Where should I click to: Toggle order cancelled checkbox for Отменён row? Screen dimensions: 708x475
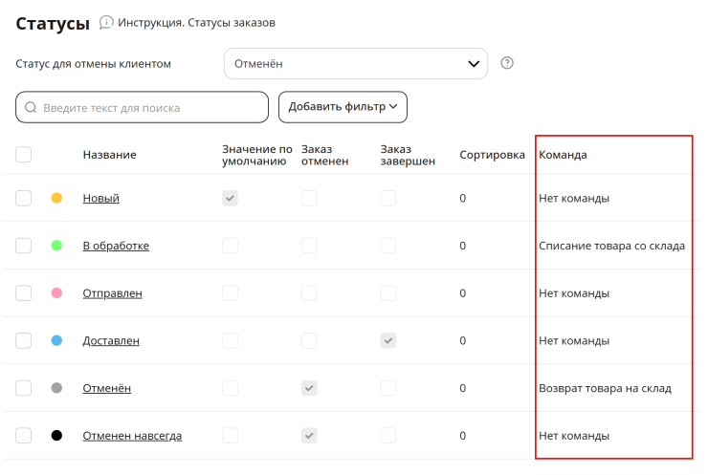309,388
